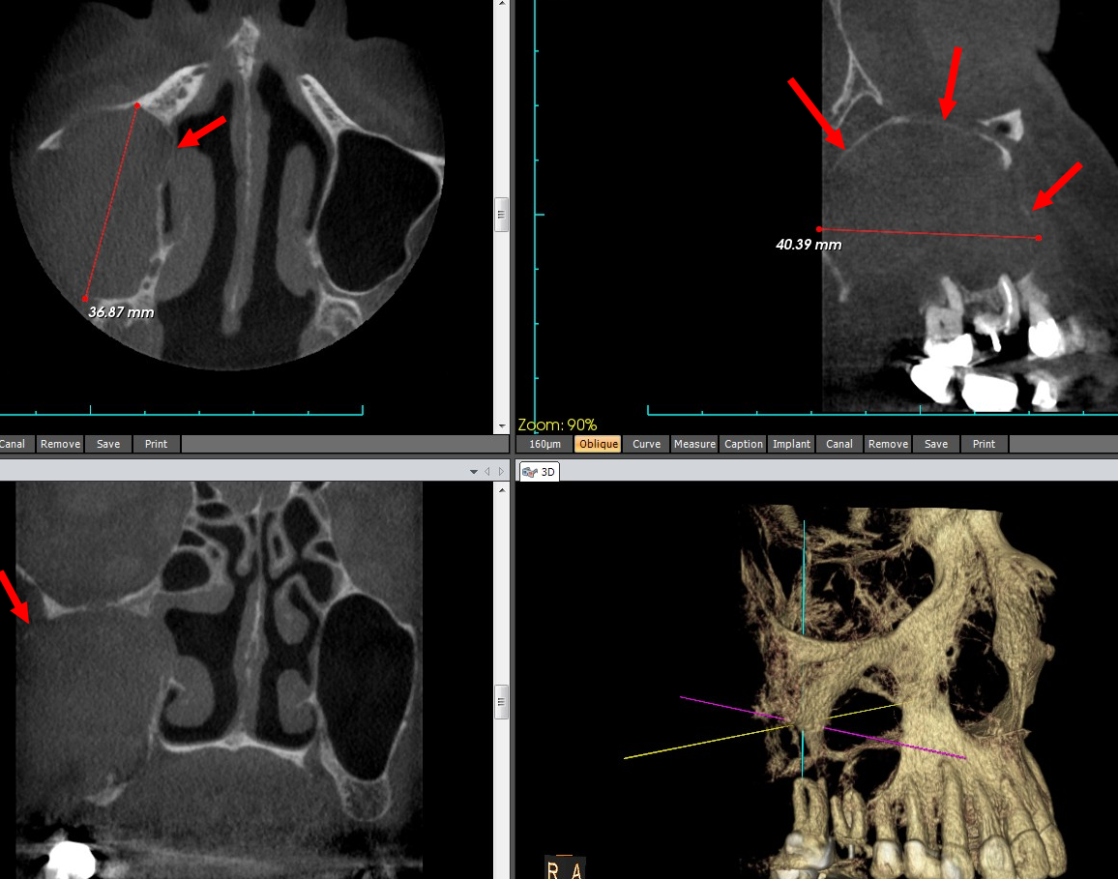Click Canal in the left view toolbar
The height and width of the screenshot is (879, 1118).
click(13, 444)
